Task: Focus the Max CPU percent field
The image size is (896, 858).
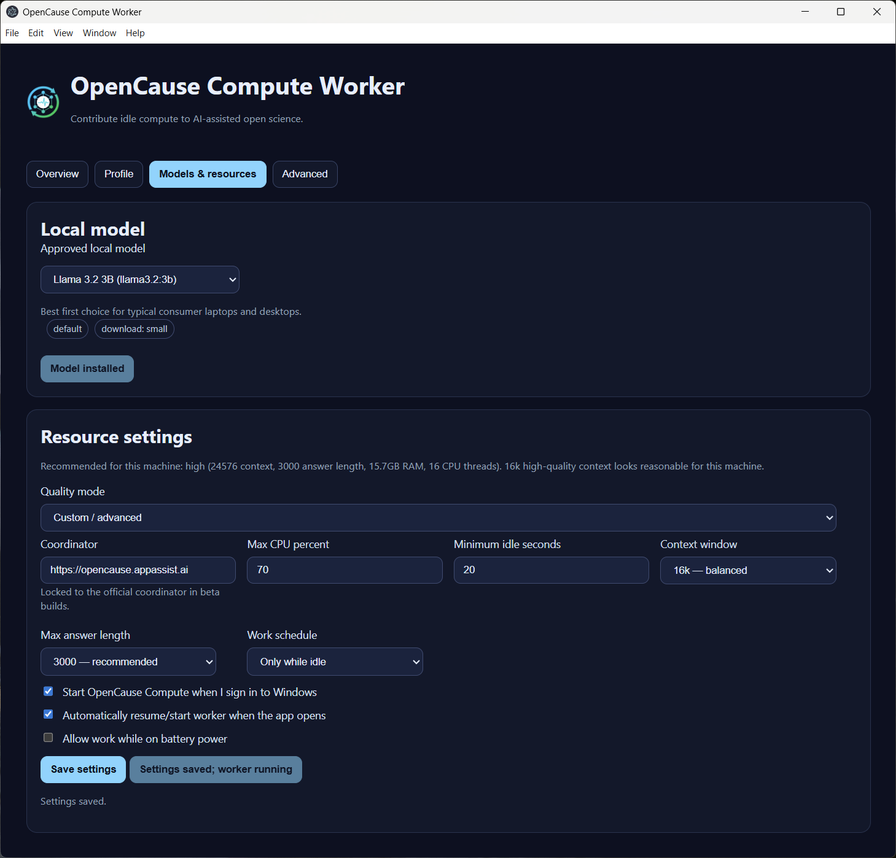Action: (x=345, y=570)
